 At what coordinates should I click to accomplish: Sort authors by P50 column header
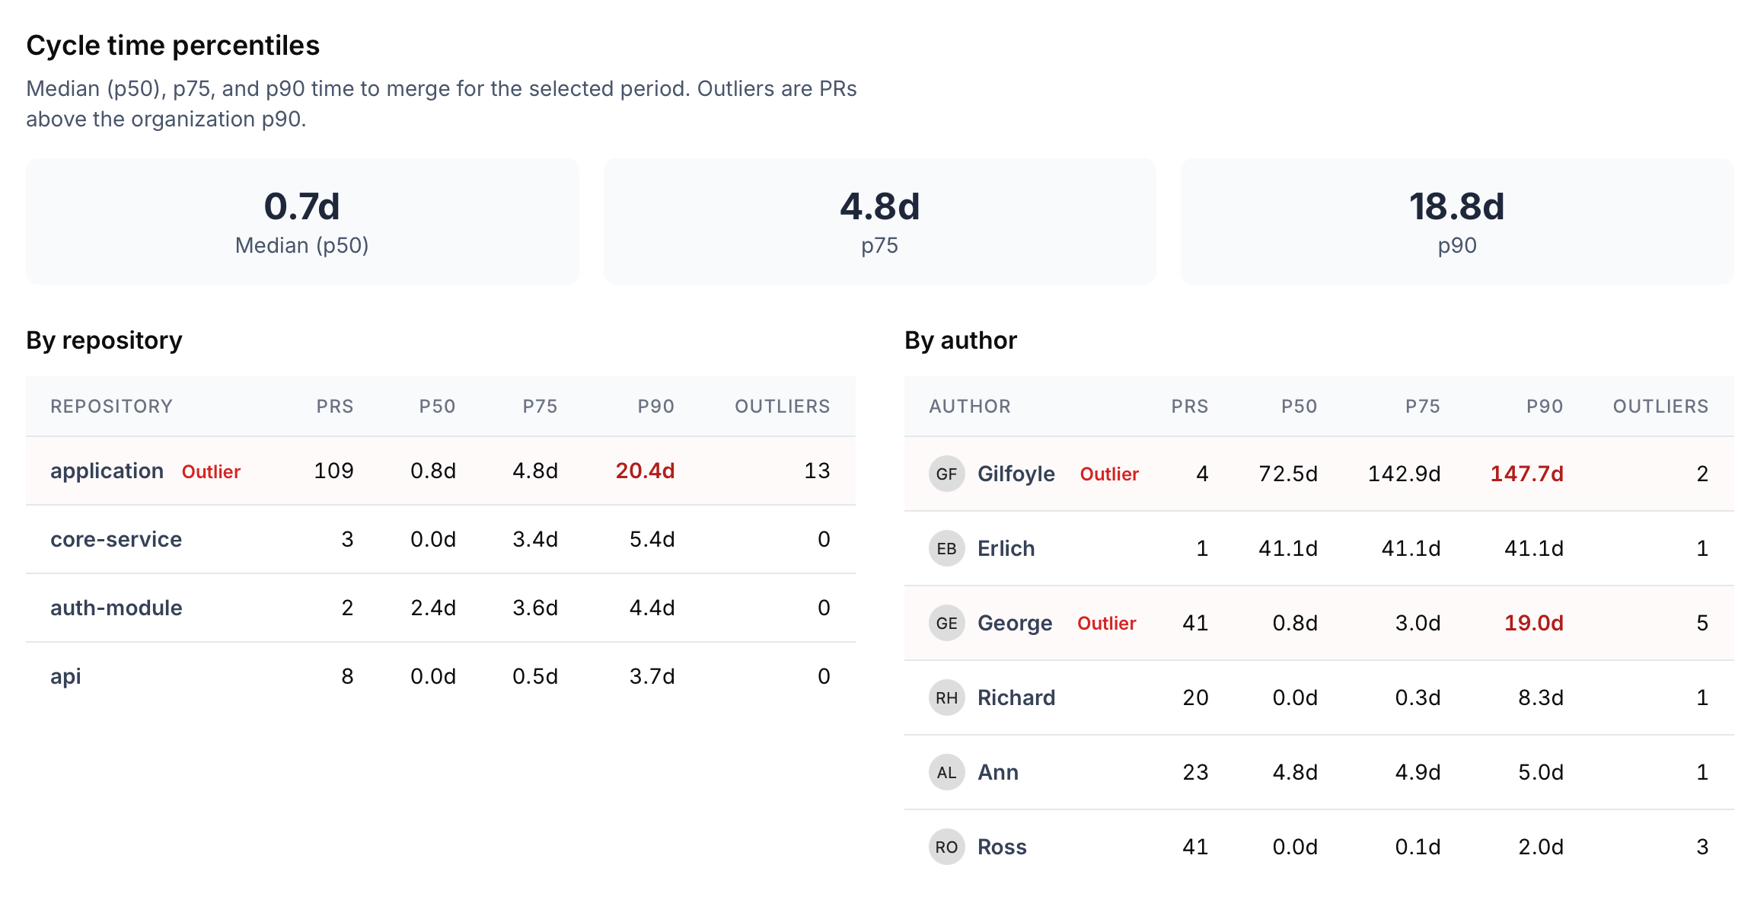[1299, 407]
